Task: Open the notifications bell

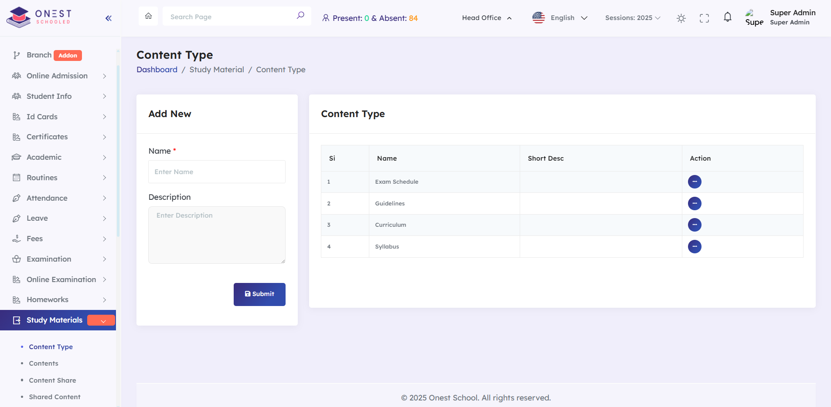Action: coord(728,17)
